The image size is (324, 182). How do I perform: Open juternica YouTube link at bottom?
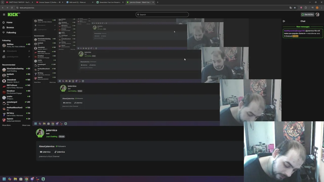tap(45, 152)
